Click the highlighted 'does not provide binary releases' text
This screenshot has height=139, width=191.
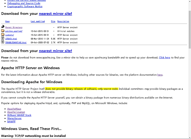point(82,89)
